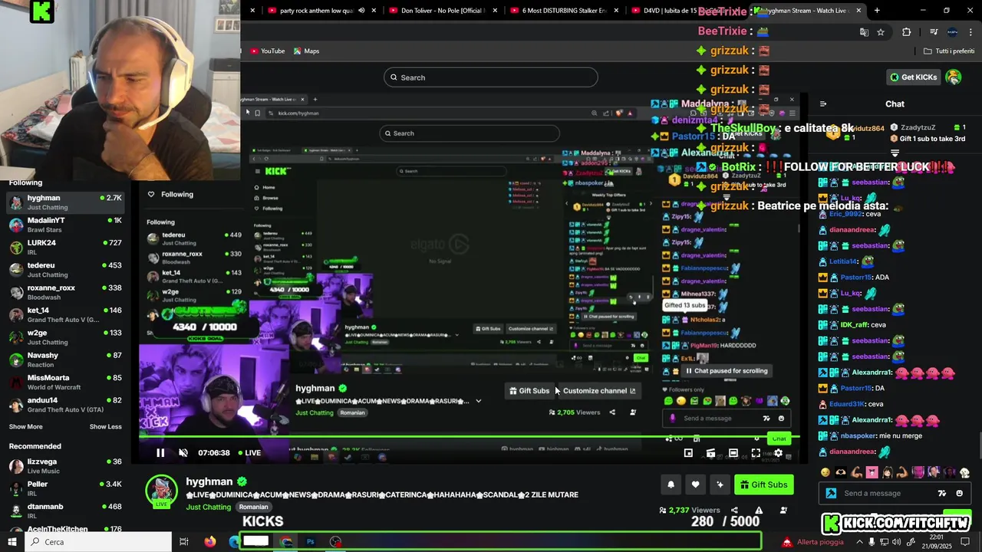
Task: Expand nested stream title chevron
Action: click(479, 401)
